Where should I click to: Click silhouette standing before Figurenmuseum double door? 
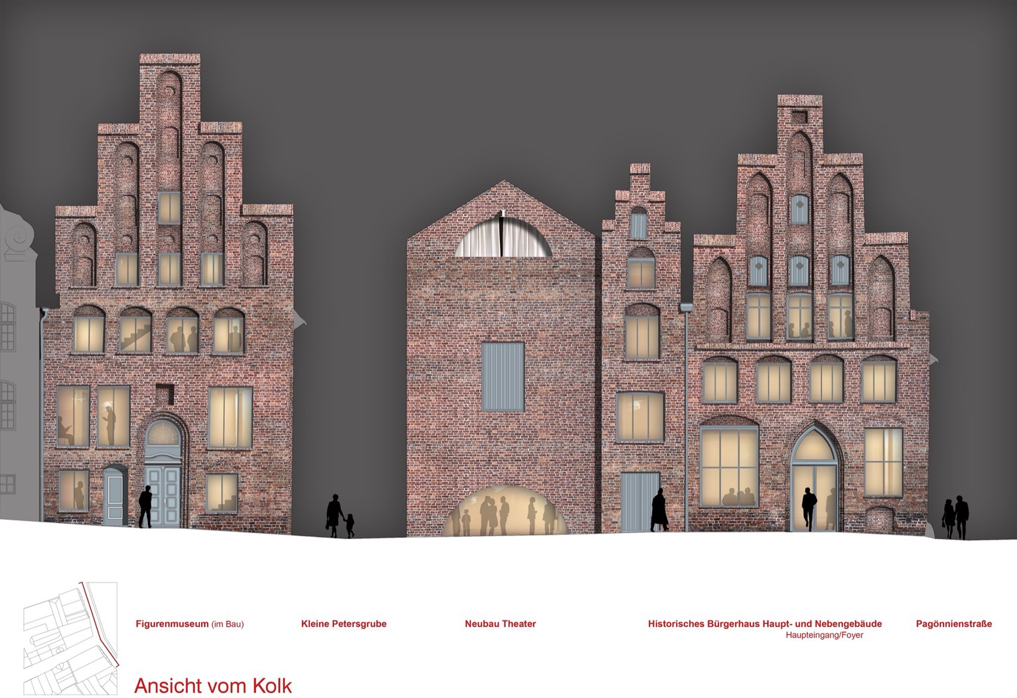[145, 507]
